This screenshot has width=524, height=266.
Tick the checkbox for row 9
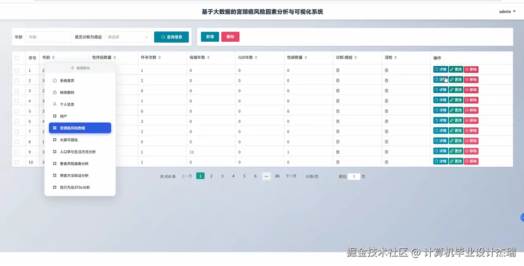17,152
